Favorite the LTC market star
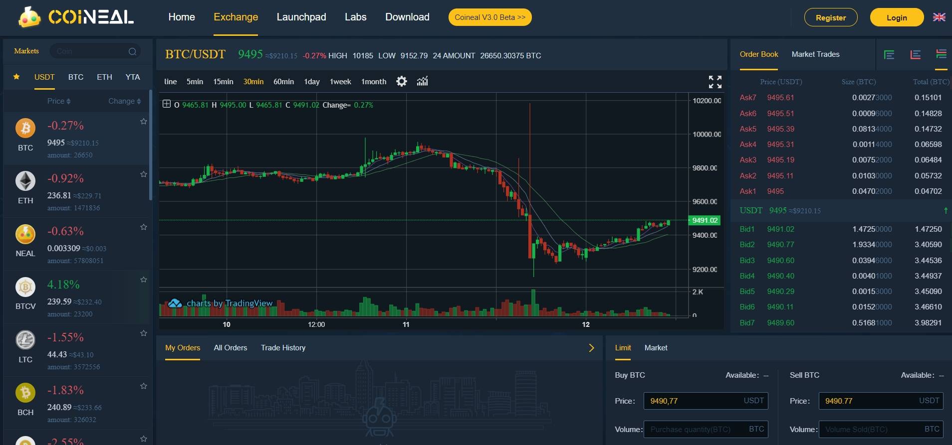The height and width of the screenshot is (445, 952). pyautogui.click(x=144, y=333)
